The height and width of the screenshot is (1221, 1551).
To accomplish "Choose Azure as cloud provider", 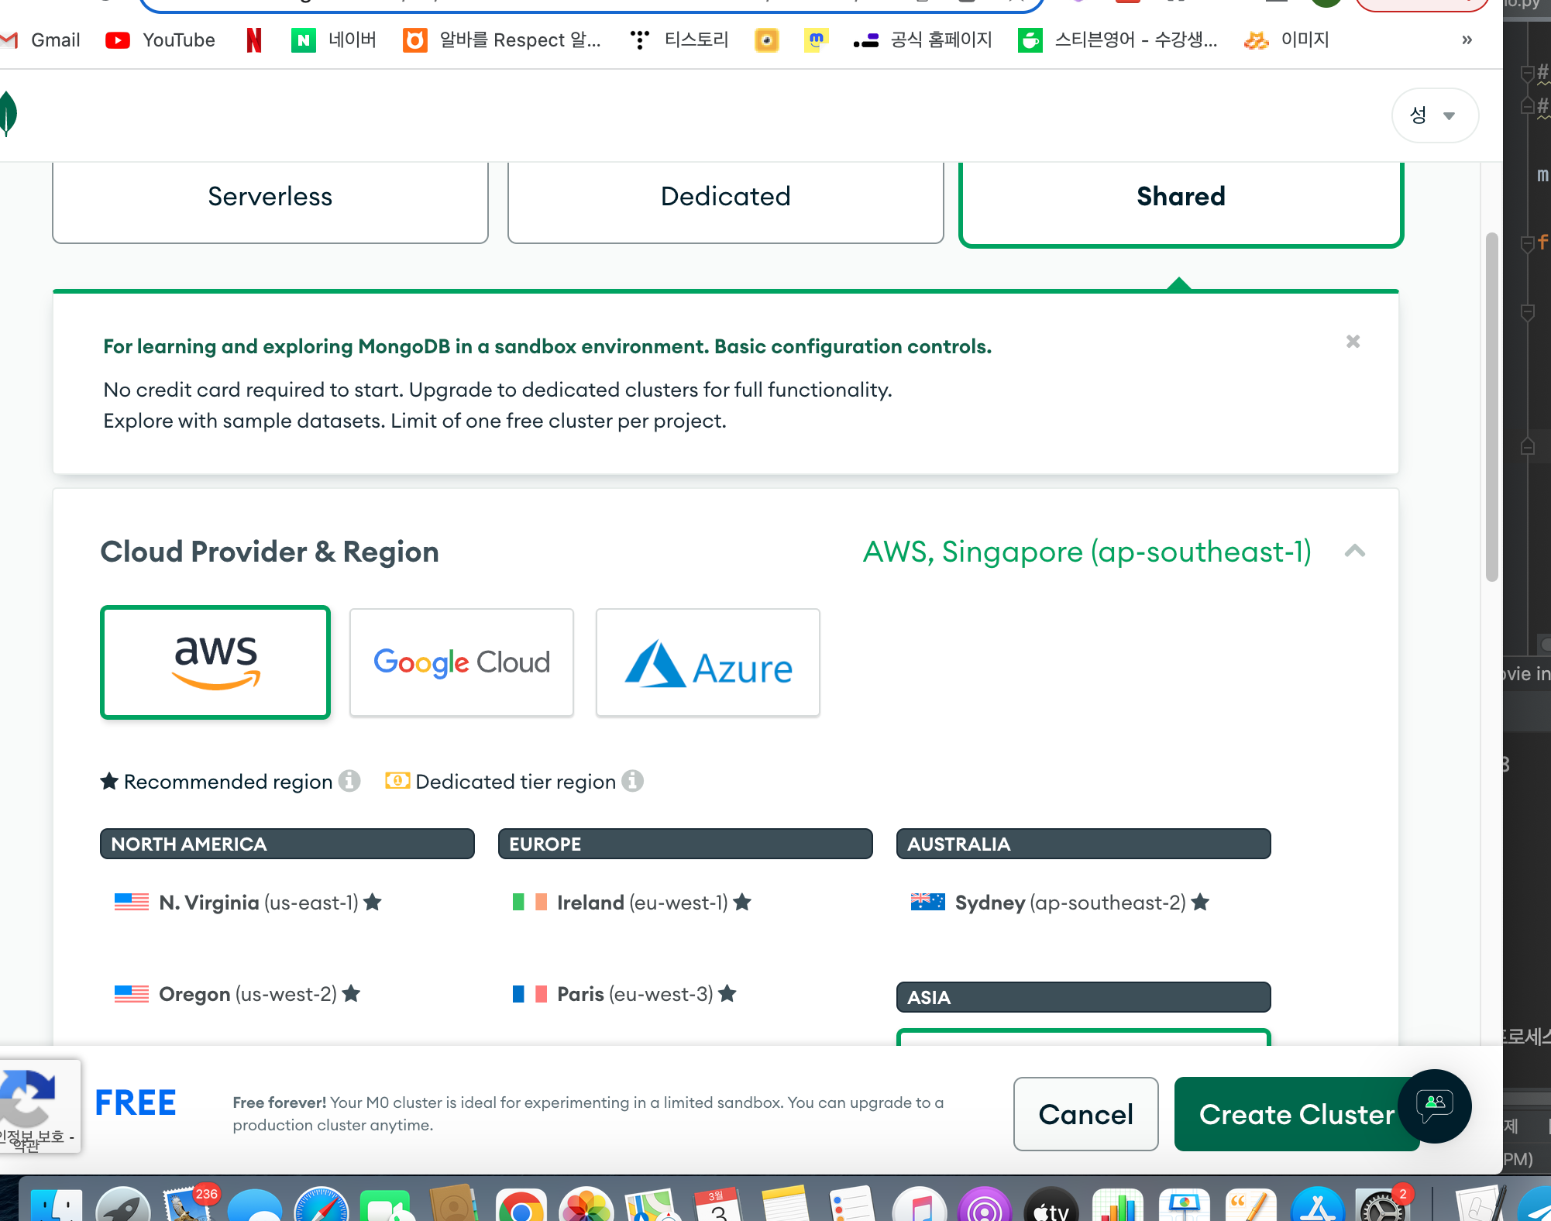I will coord(708,662).
